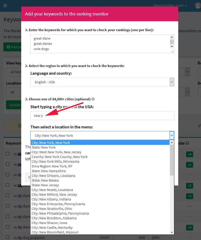
Task: Open the hamburger navigation menu
Action: tap(5, 5)
